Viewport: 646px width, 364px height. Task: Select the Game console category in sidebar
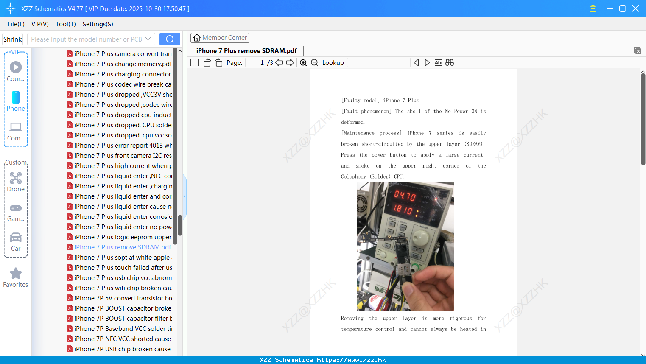click(16, 213)
